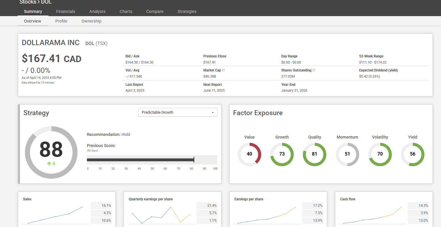Click the Shares Outstanding info icon
Image resolution: width=441 pixels, height=227 pixels.
(x=314, y=70)
